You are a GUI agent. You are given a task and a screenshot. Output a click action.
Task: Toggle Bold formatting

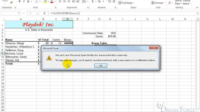point(19,1)
